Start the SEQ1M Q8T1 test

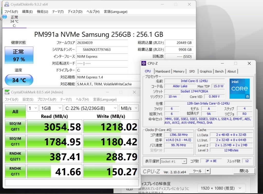coord(15,126)
